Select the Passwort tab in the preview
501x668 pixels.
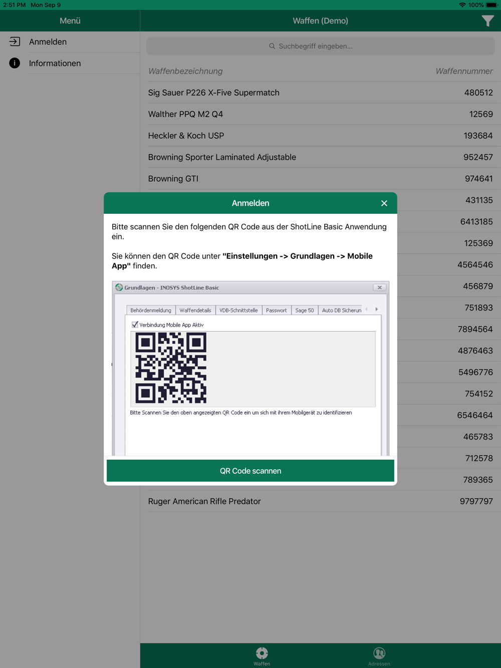[277, 310]
